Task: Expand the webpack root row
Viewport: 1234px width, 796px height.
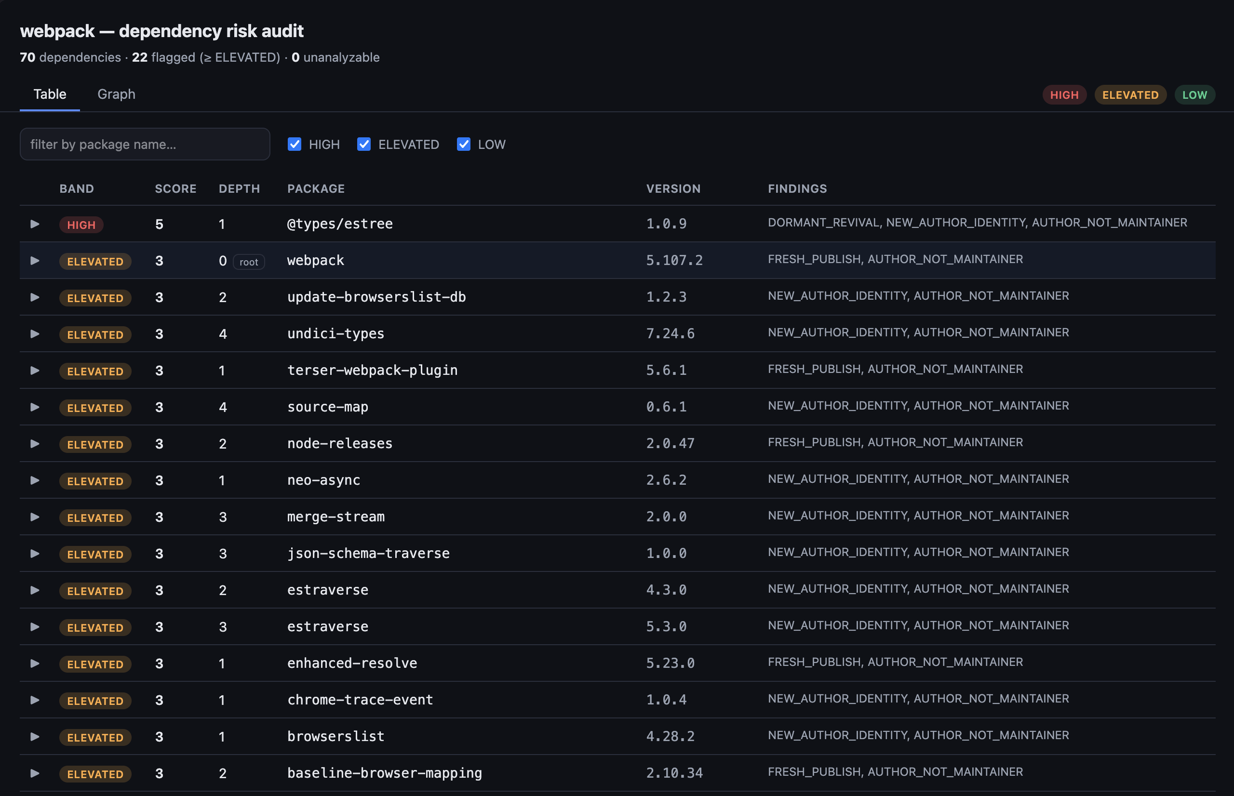Action: (x=35, y=261)
